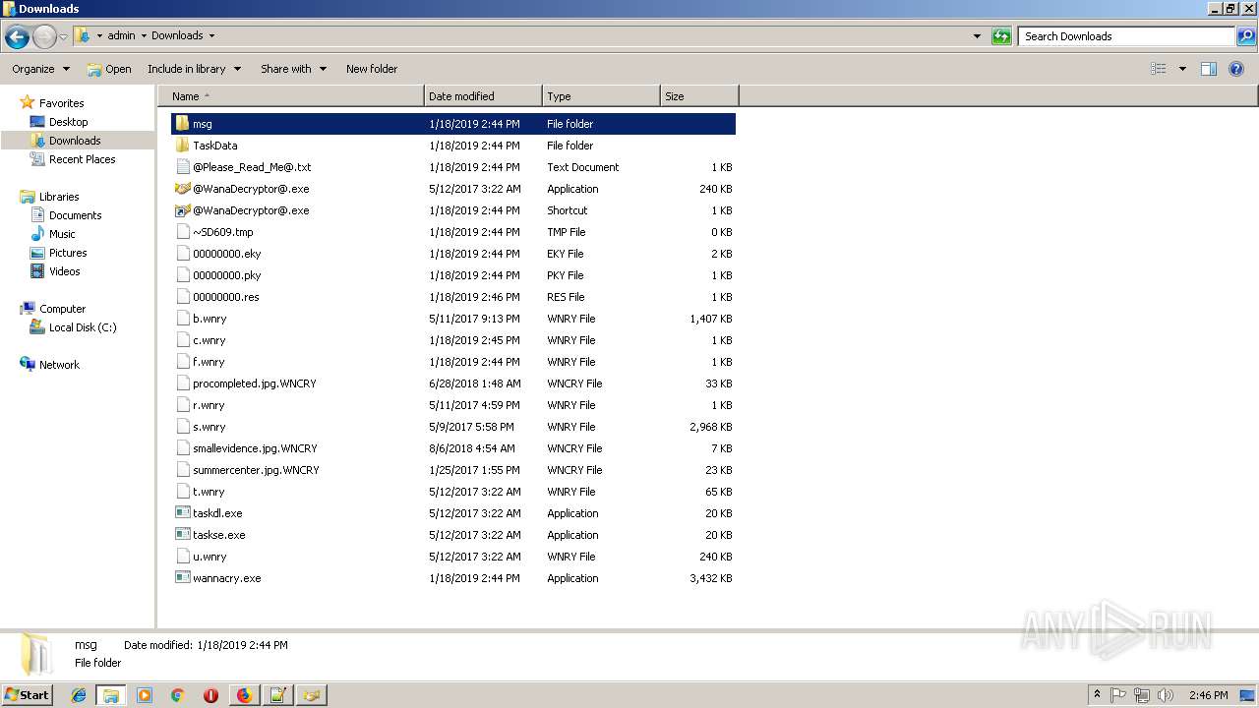Select wannacry.exe application icon
The width and height of the screenshot is (1259, 708).
coord(182,578)
